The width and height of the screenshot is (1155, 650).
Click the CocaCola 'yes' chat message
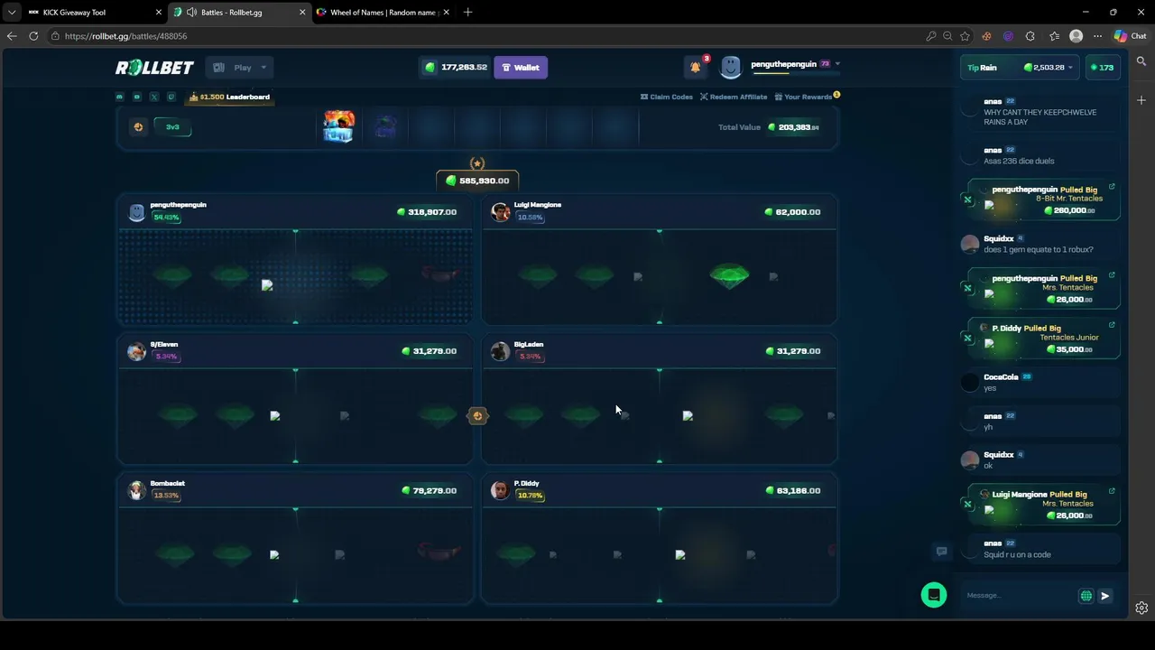tap(1039, 383)
